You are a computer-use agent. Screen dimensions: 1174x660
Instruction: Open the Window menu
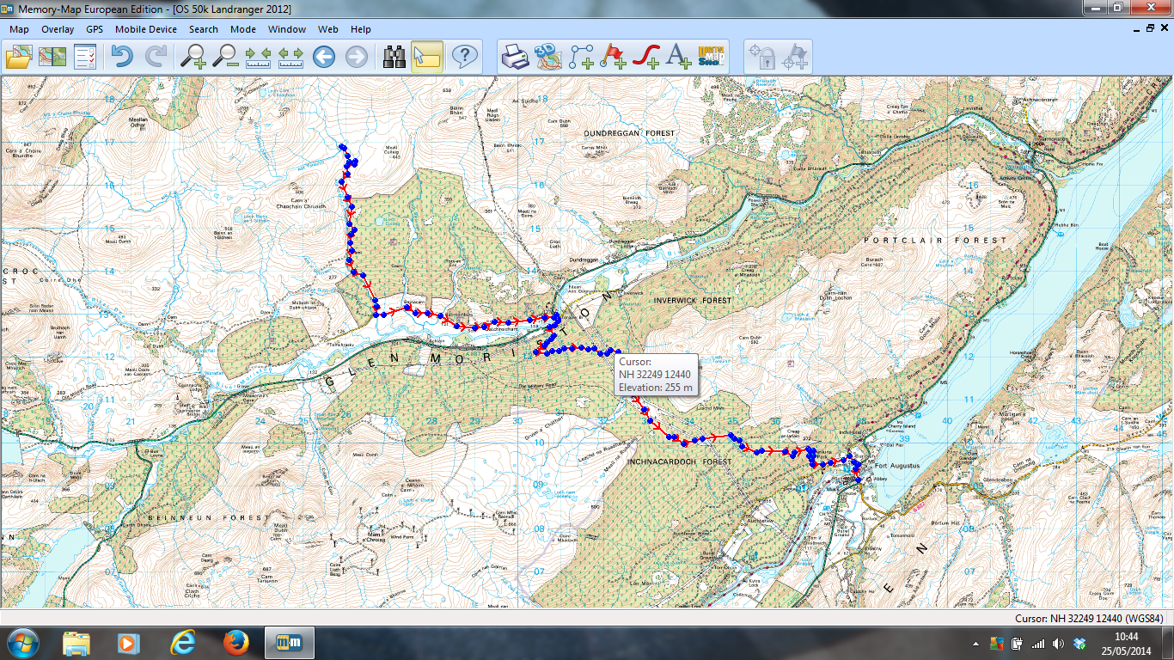click(287, 29)
